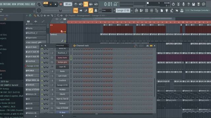Screen dimensions: 211x118
Task: Mute the Konte channel via green LED
Action: coord(42,71)
